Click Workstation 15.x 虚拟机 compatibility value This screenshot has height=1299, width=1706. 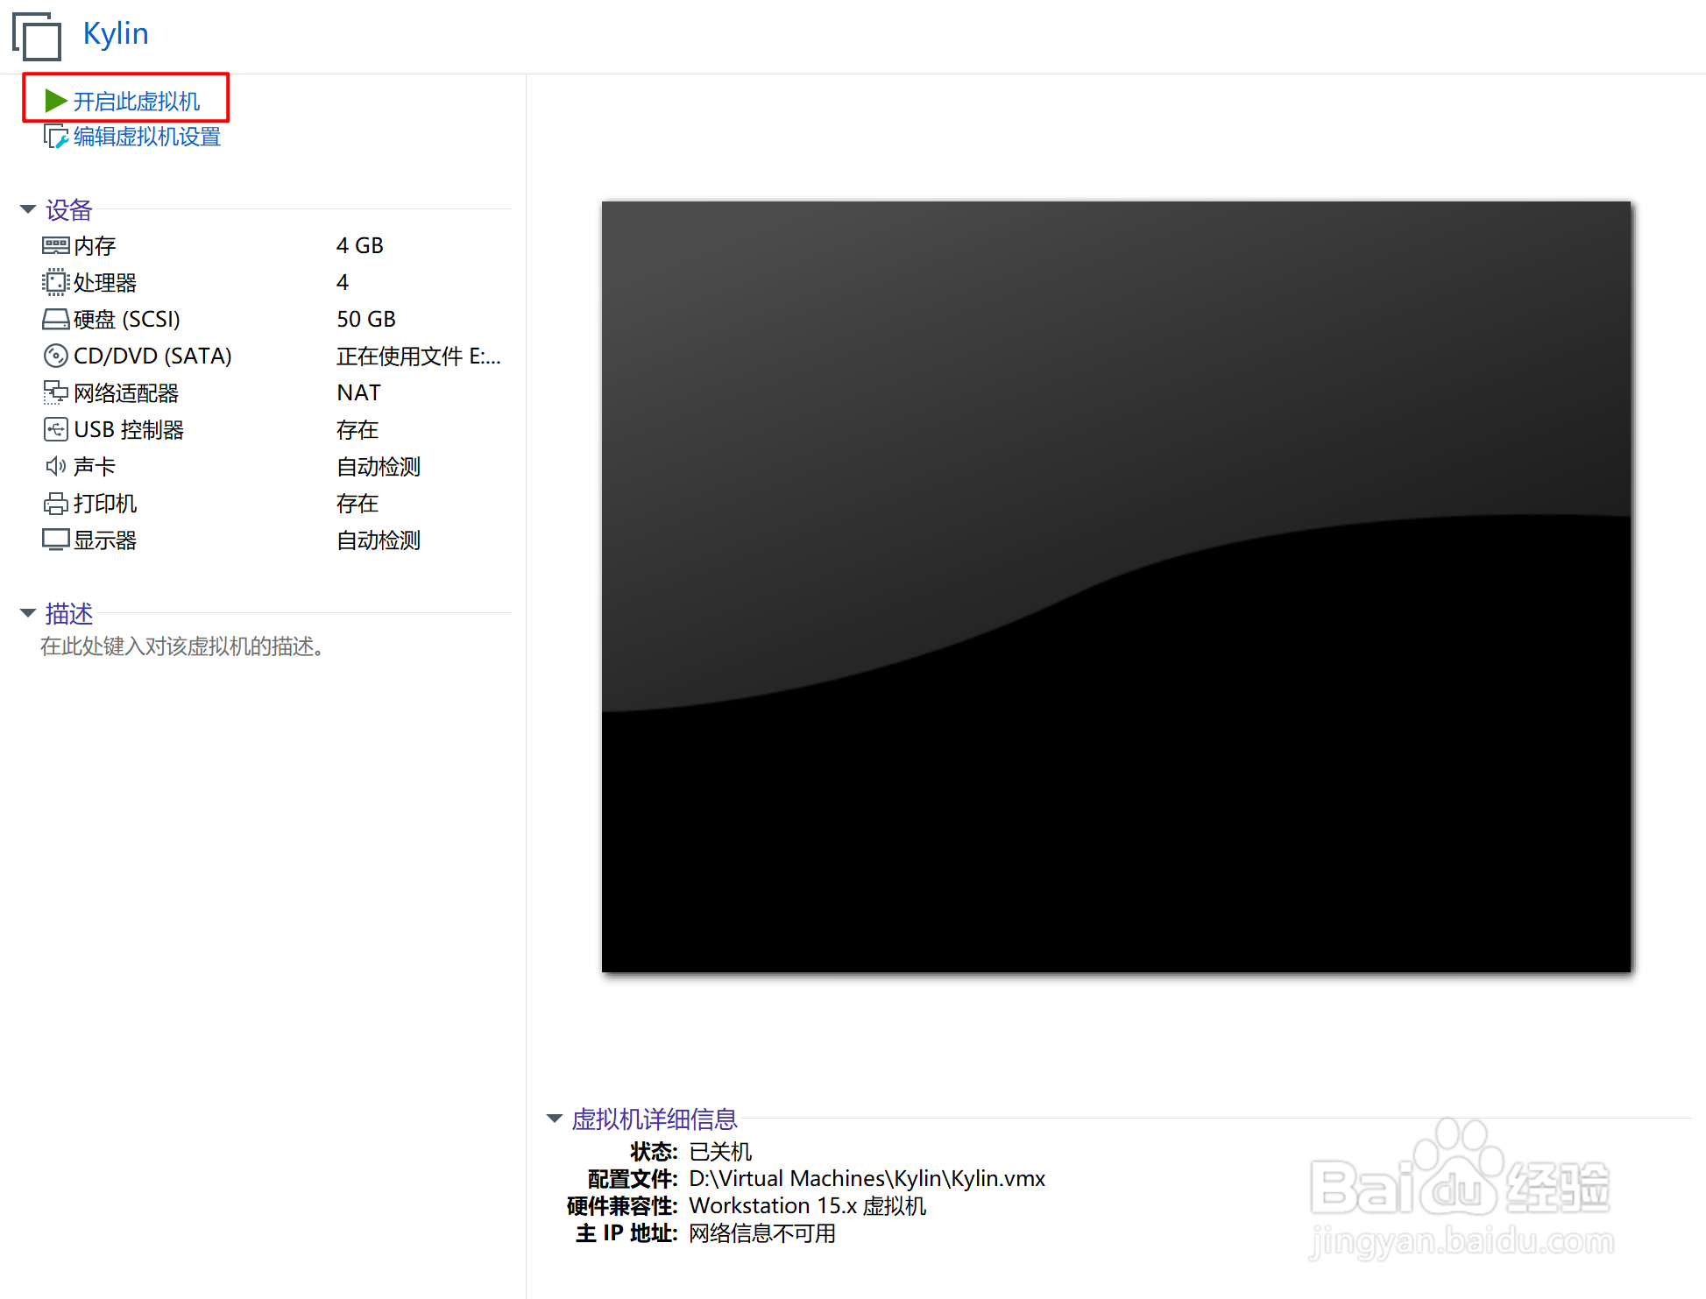click(808, 1206)
